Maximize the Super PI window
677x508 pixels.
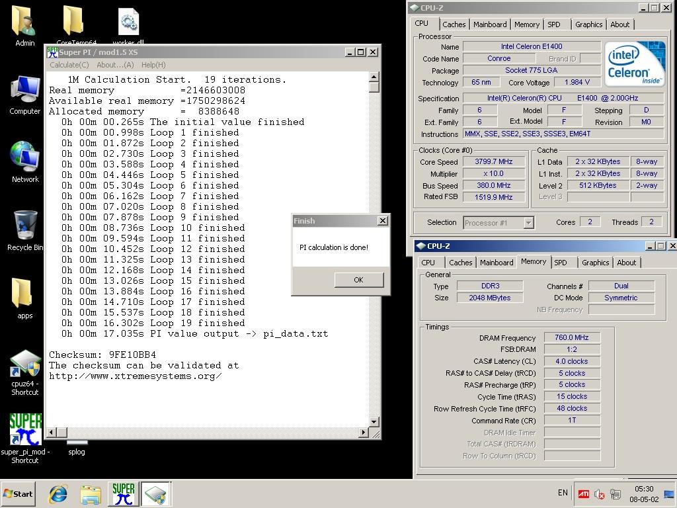(x=361, y=52)
